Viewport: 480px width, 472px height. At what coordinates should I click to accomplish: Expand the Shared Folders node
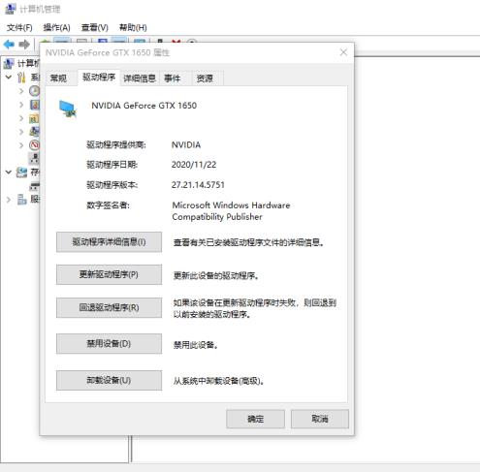pyautogui.click(x=21, y=118)
